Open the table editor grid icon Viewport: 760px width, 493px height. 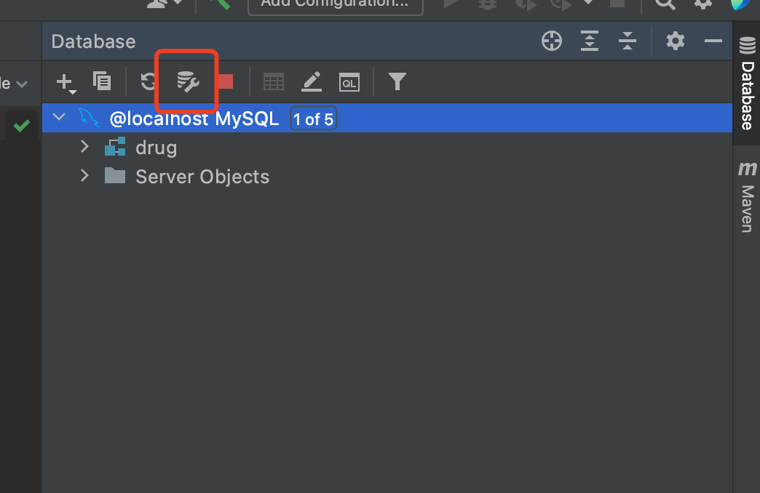[274, 82]
